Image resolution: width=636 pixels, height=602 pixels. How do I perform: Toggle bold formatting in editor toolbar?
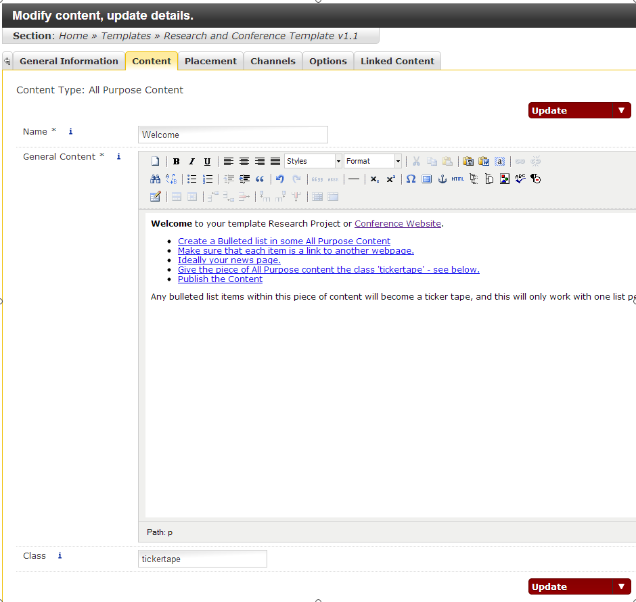[x=176, y=162]
